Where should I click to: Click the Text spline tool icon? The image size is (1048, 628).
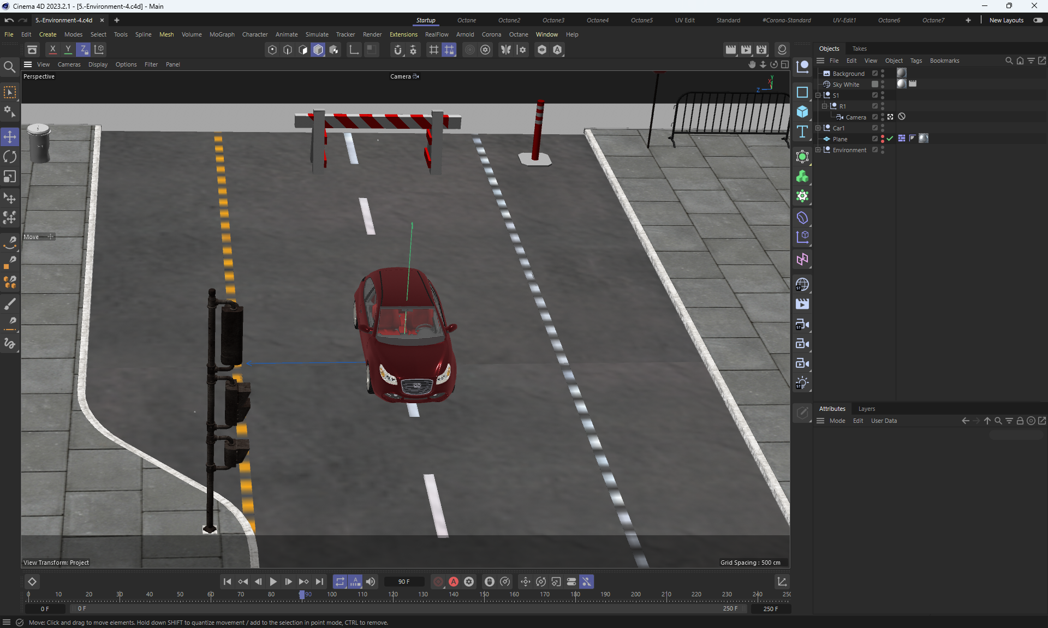click(x=802, y=131)
